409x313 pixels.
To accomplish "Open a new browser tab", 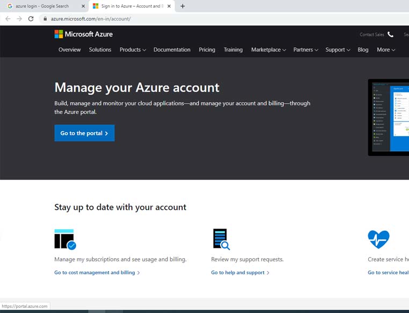I will coord(182,6).
